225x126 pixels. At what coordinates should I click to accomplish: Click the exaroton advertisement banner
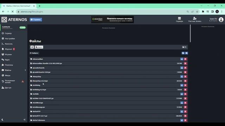pyautogui.click(x=112, y=20)
